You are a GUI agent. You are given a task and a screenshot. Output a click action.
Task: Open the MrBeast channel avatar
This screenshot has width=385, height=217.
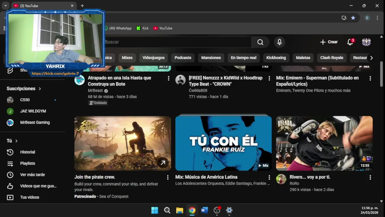pyautogui.click(x=79, y=80)
